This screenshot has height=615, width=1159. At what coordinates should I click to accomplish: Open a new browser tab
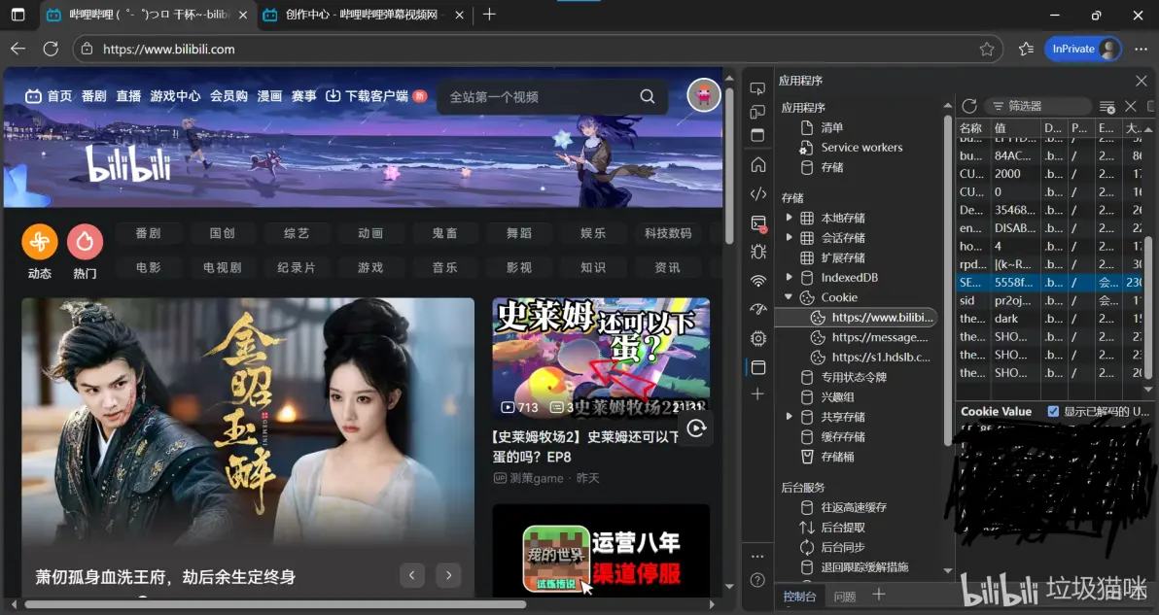[489, 15]
